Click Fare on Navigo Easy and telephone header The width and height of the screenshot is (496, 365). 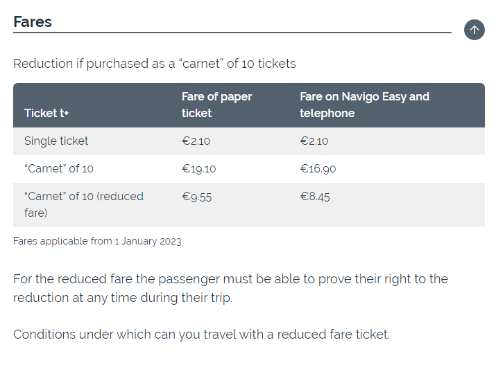coord(364,105)
